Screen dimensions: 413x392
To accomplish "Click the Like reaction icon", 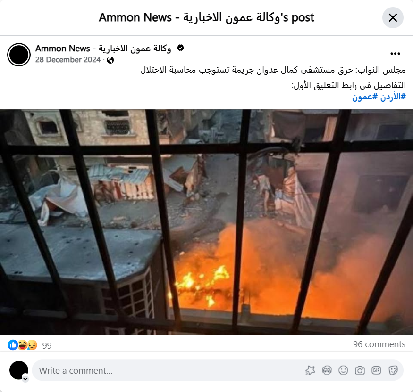I will [x=13, y=345].
